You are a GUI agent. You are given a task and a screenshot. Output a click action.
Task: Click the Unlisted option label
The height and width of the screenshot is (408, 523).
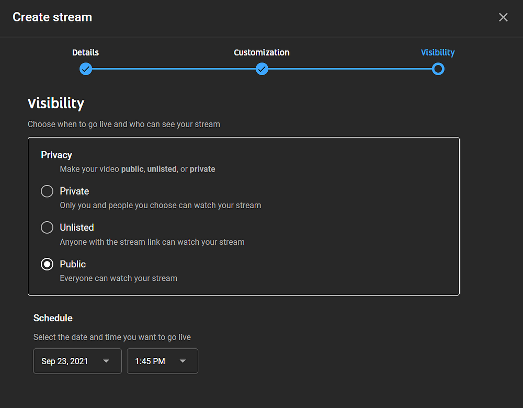coord(77,228)
